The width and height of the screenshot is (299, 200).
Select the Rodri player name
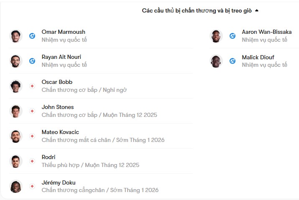[x=49, y=157]
